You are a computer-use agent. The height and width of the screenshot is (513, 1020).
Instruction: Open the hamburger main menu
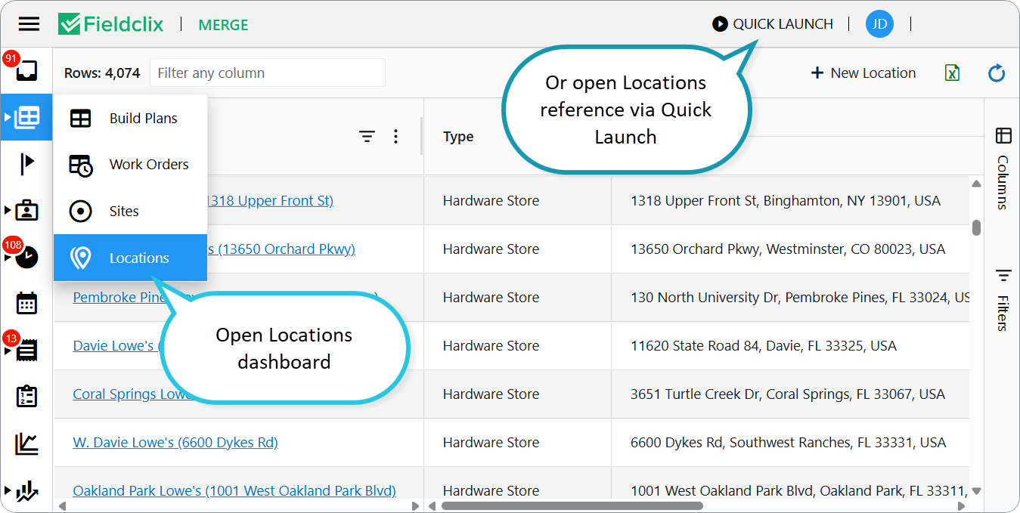(x=29, y=24)
